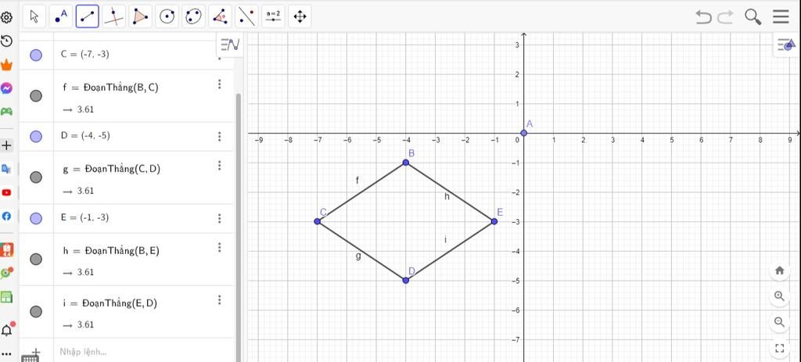The width and height of the screenshot is (801, 362).
Task: Select point D on the graph
Action: 406,281
